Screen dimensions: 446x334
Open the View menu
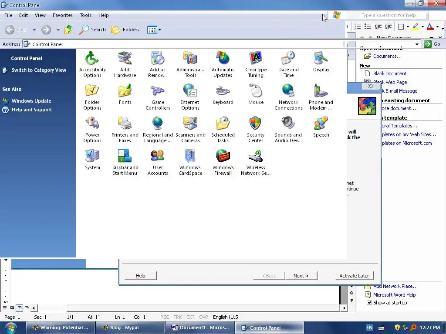point(40,15)
